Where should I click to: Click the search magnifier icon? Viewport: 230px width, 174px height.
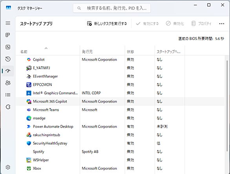tap(79, 8)
